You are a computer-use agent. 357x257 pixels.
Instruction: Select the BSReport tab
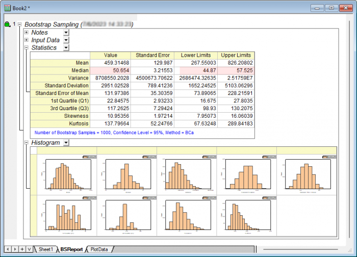(71, 249)
